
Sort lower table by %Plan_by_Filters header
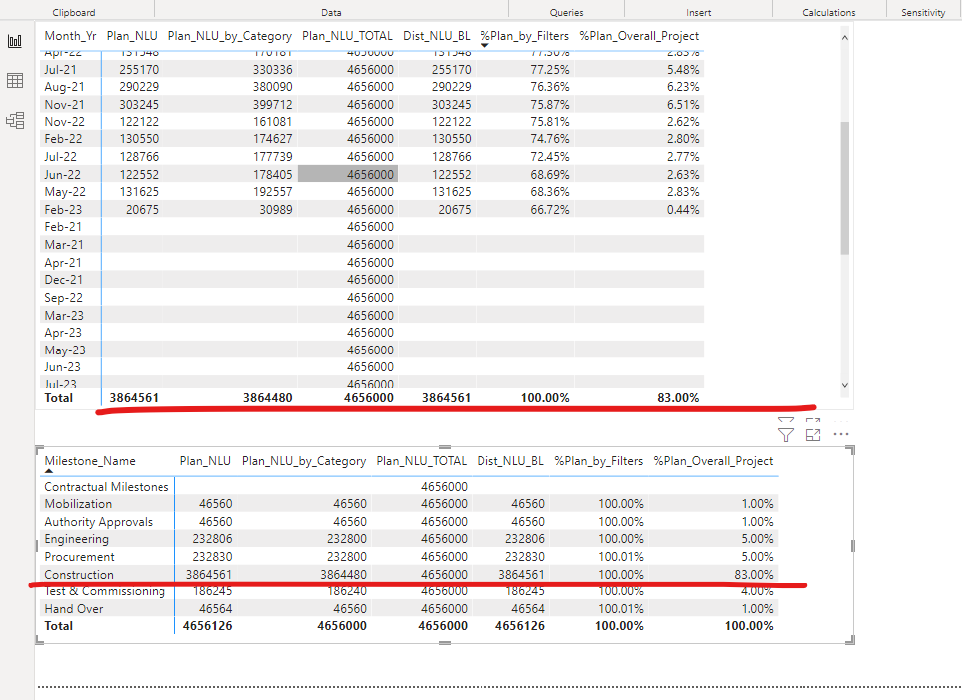tap(599, 461)
